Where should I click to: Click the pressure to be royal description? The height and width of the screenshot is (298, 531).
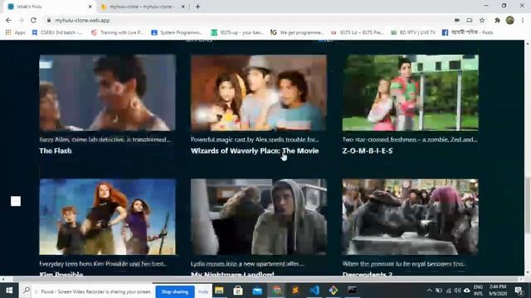tap(404, 263)
